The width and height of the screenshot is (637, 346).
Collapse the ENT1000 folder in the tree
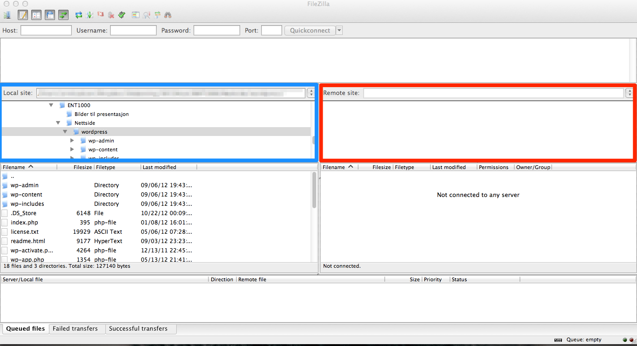pos(51,105)
